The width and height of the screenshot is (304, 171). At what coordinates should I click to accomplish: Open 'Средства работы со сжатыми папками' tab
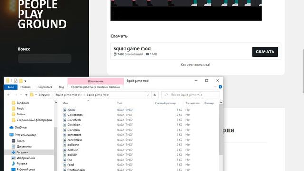[x=95, y=87]
